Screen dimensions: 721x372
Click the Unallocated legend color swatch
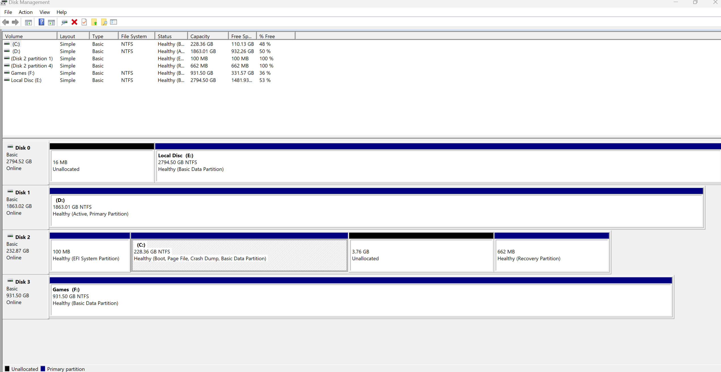[7, 369]
